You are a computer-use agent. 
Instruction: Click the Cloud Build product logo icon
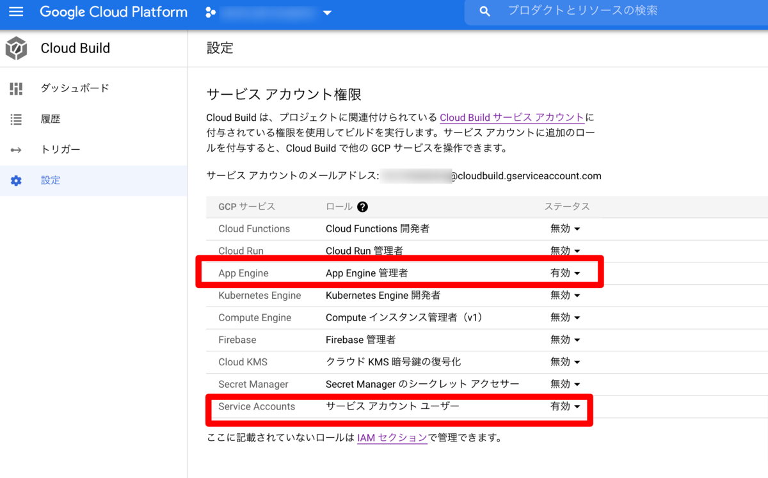(x=16, y=49)
